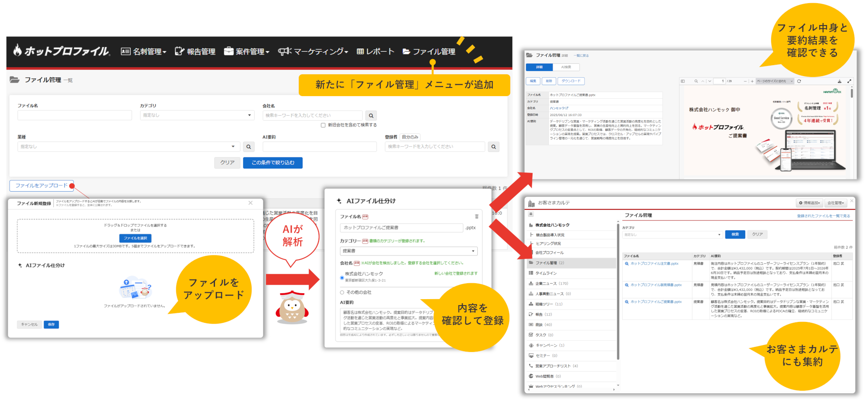The width and height of the screenshot is (867, 408).
Task: Click the search icon beside 業種 dropdown
Action: (x=249, y=147)
